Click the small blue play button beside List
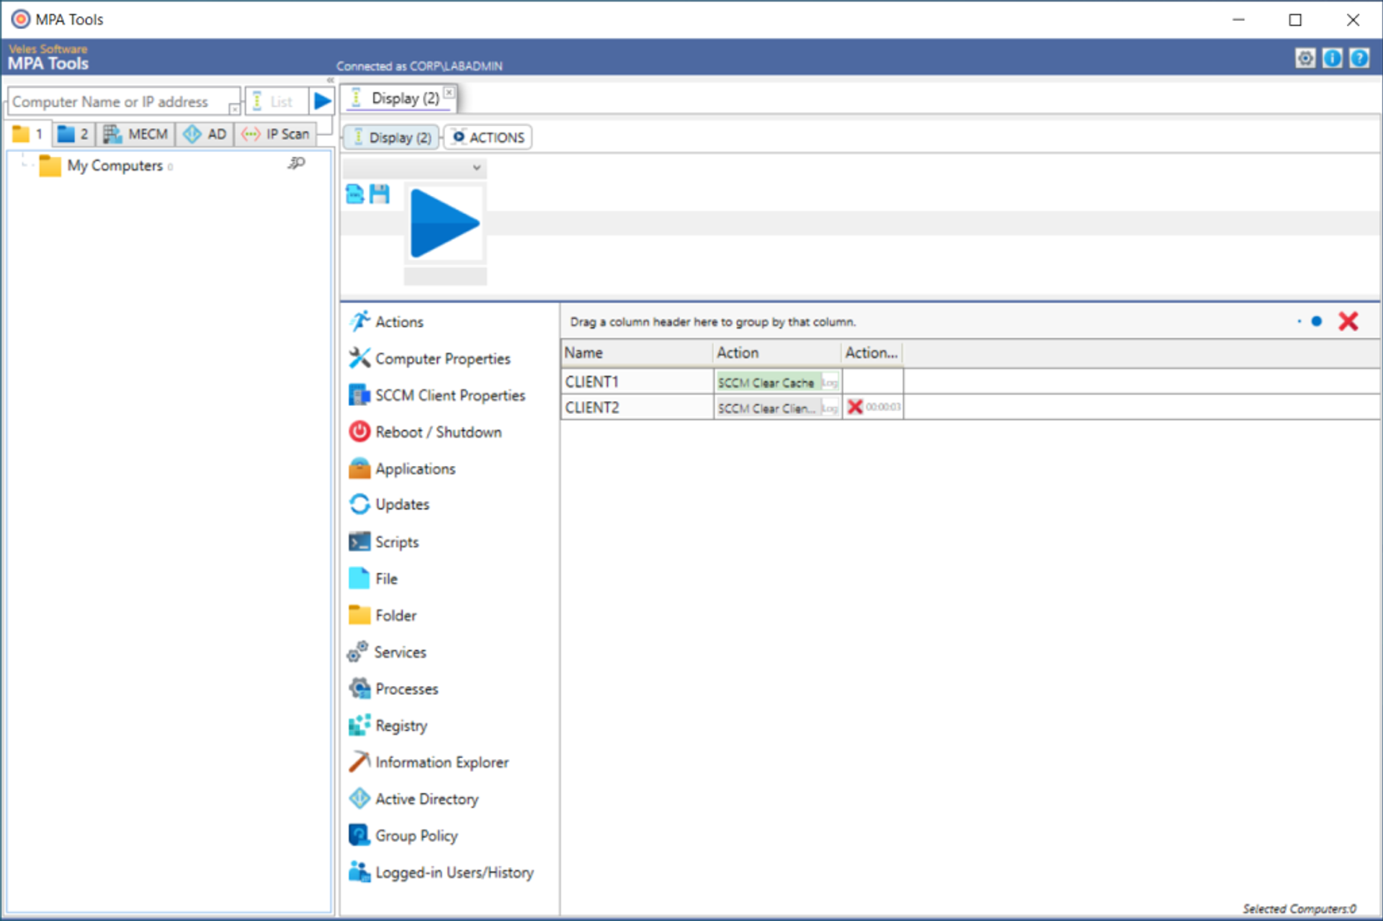 point(323,102)
